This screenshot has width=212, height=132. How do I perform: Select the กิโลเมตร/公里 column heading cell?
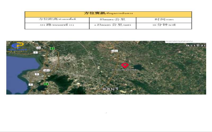click(x=113, y=20)
